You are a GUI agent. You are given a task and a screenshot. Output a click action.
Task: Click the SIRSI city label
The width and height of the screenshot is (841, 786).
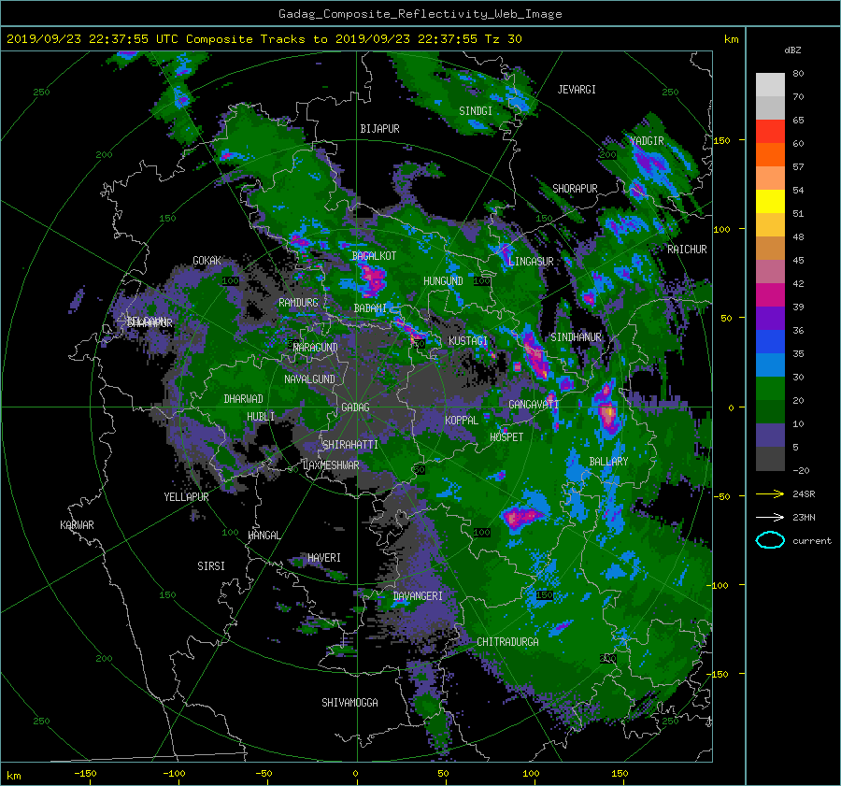tap(211, 566)
